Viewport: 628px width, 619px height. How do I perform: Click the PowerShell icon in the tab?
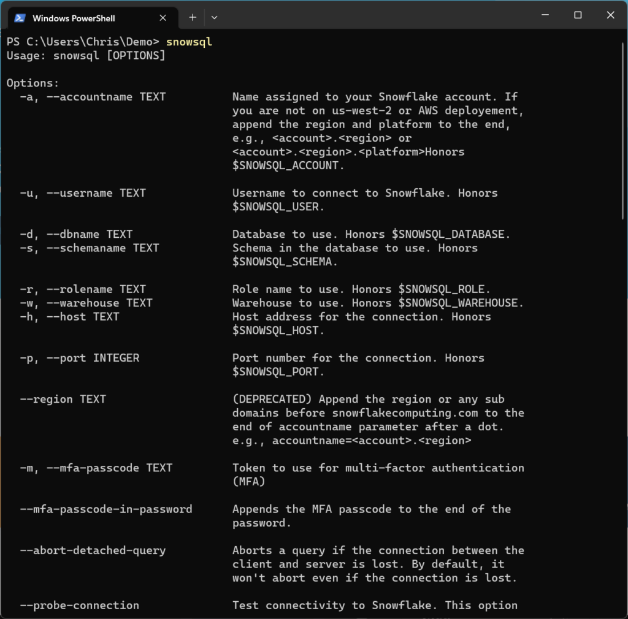coord(20,18)
